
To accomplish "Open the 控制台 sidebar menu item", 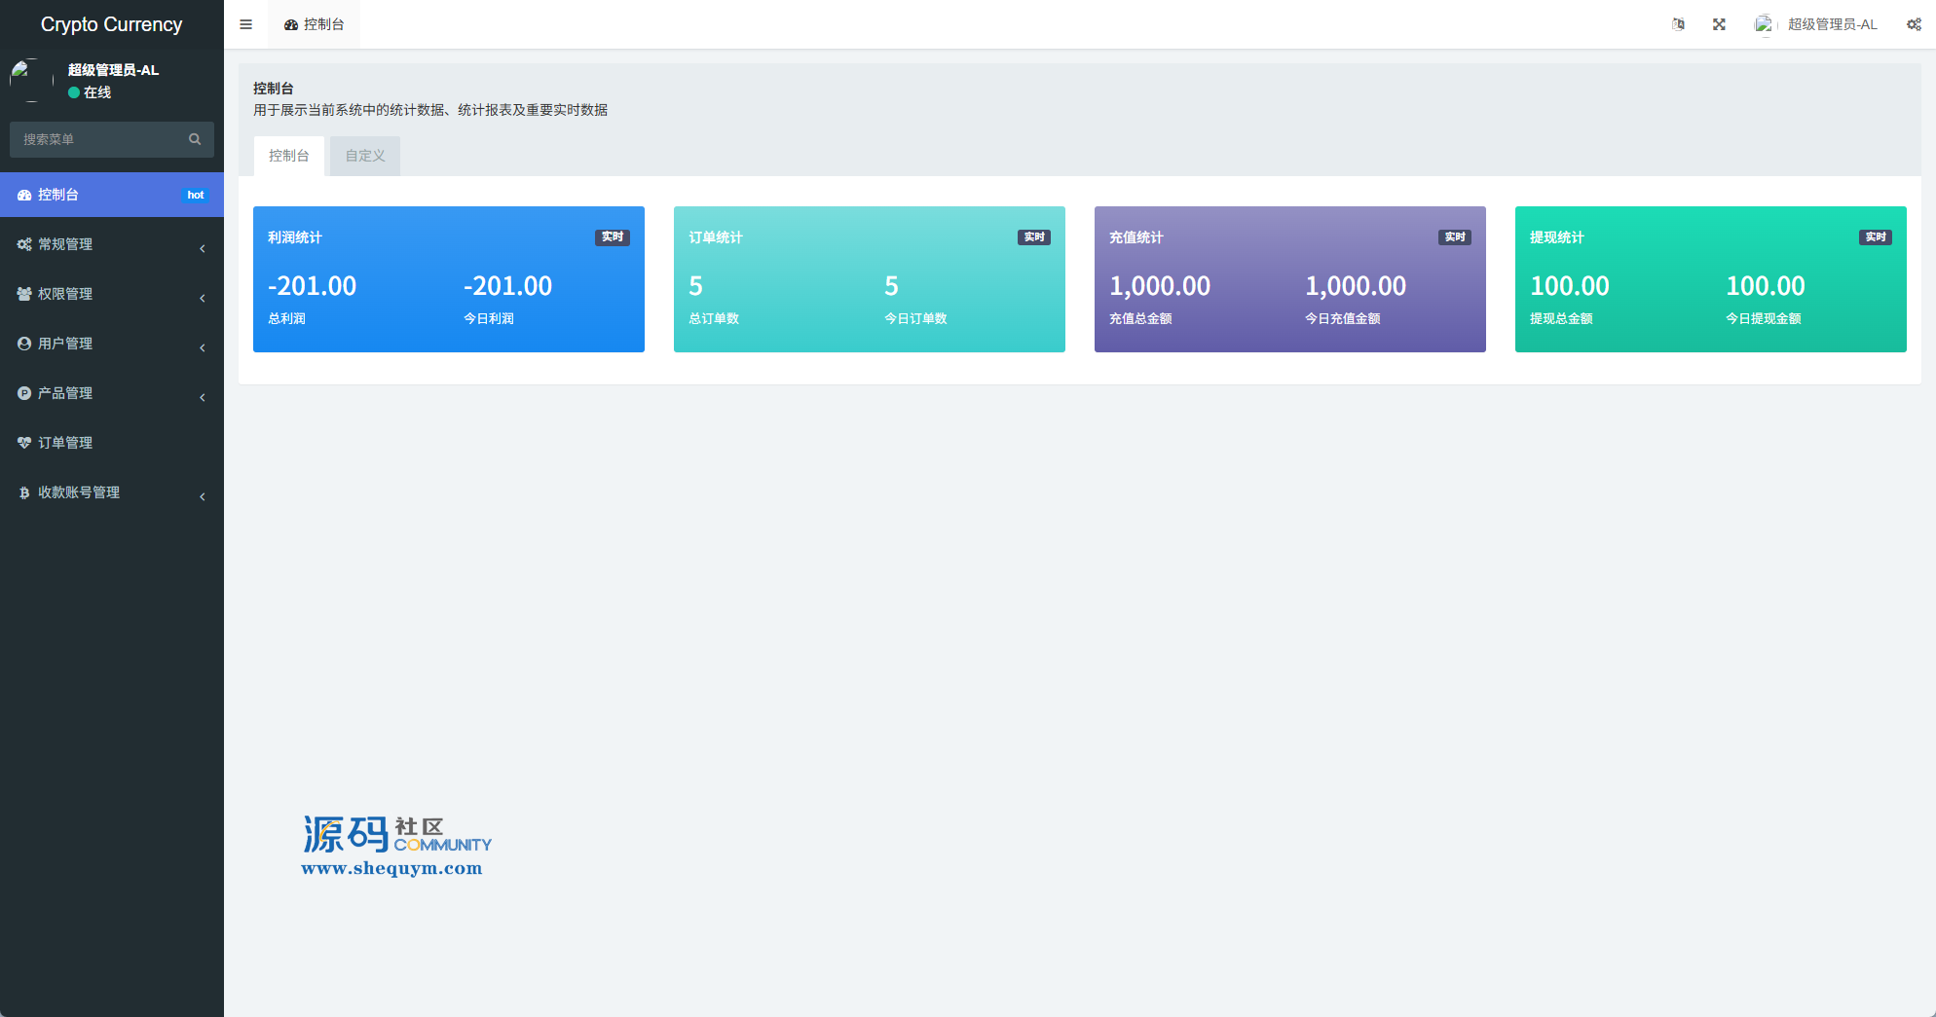I will tap(58, 195).
